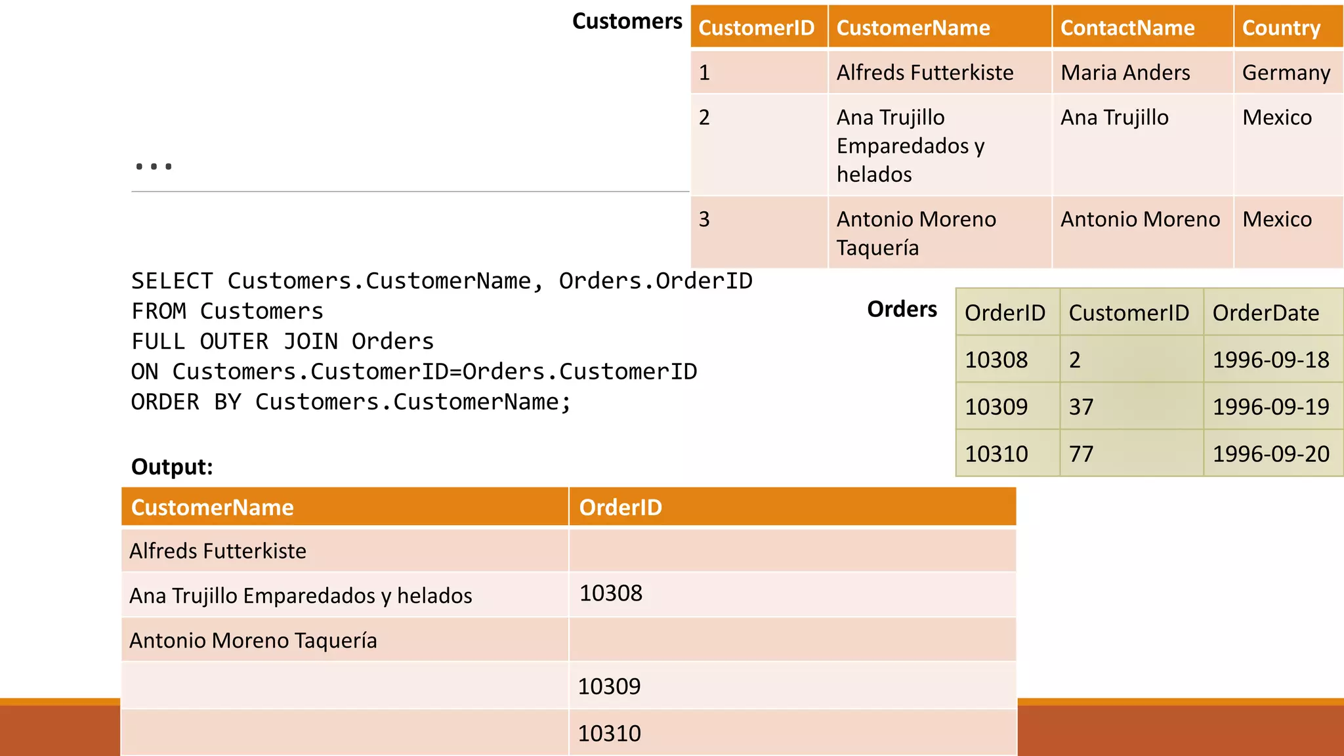Select order 10308 in Orders table
Viewport: 1344px width, 756px height.
[x=996, y=360]
